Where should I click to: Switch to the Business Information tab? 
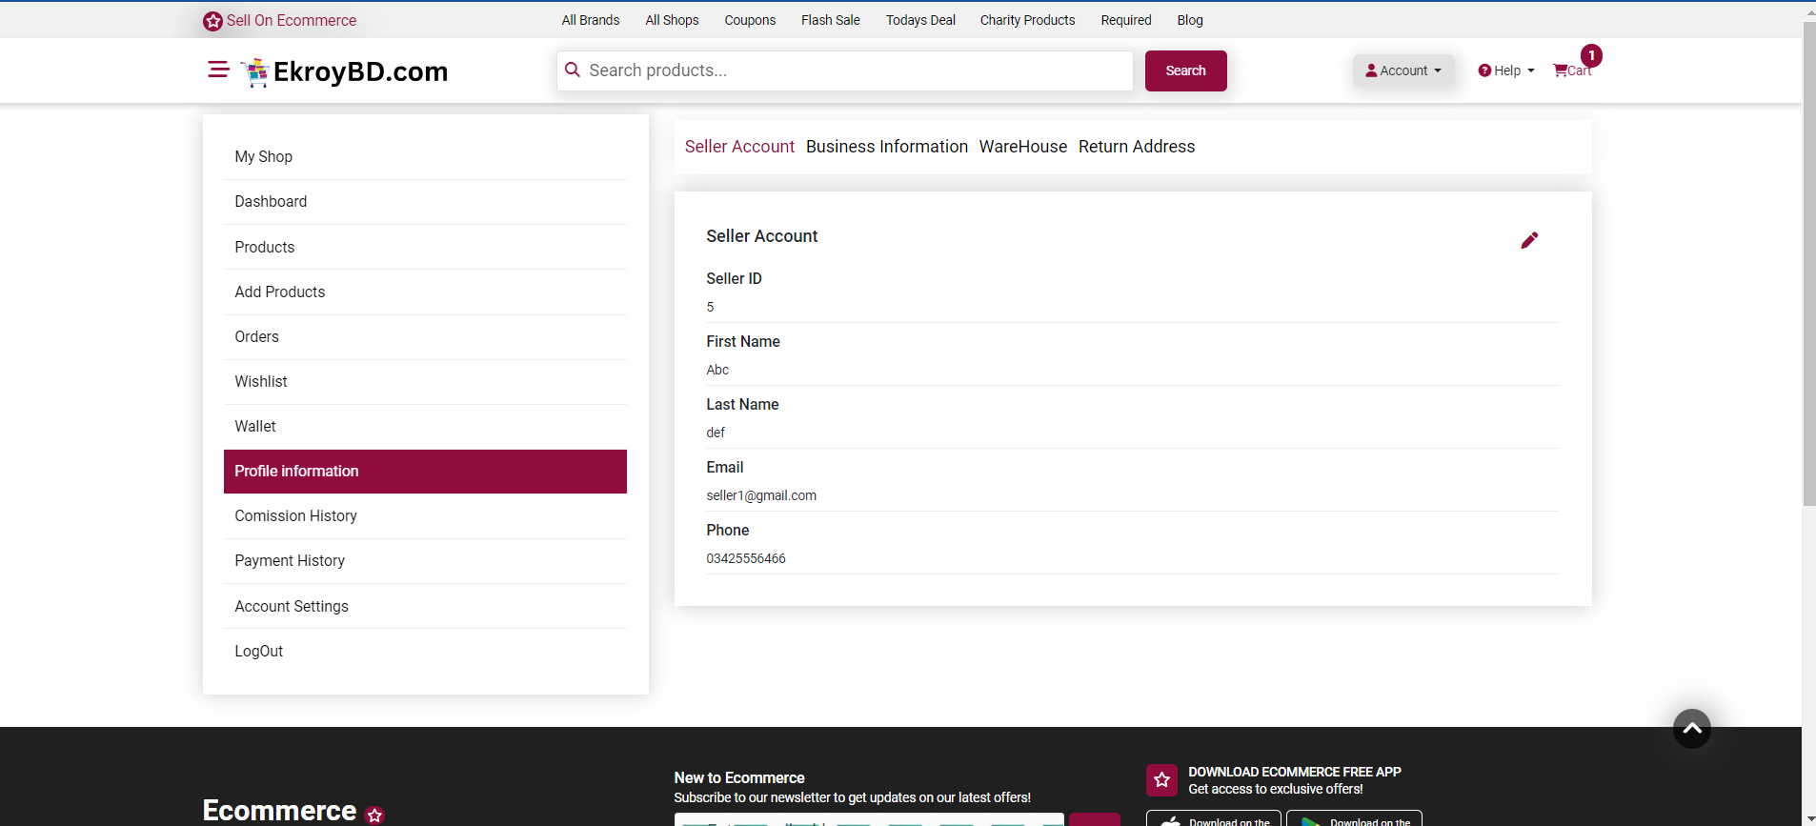click(x=886, y=147)
